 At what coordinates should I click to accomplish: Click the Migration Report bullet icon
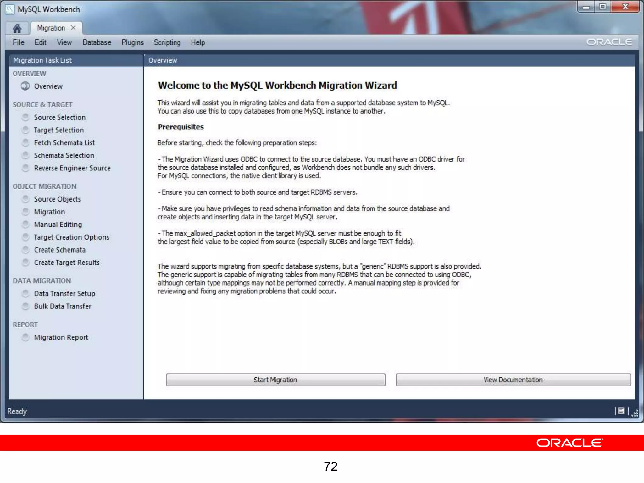coord(26,337)
